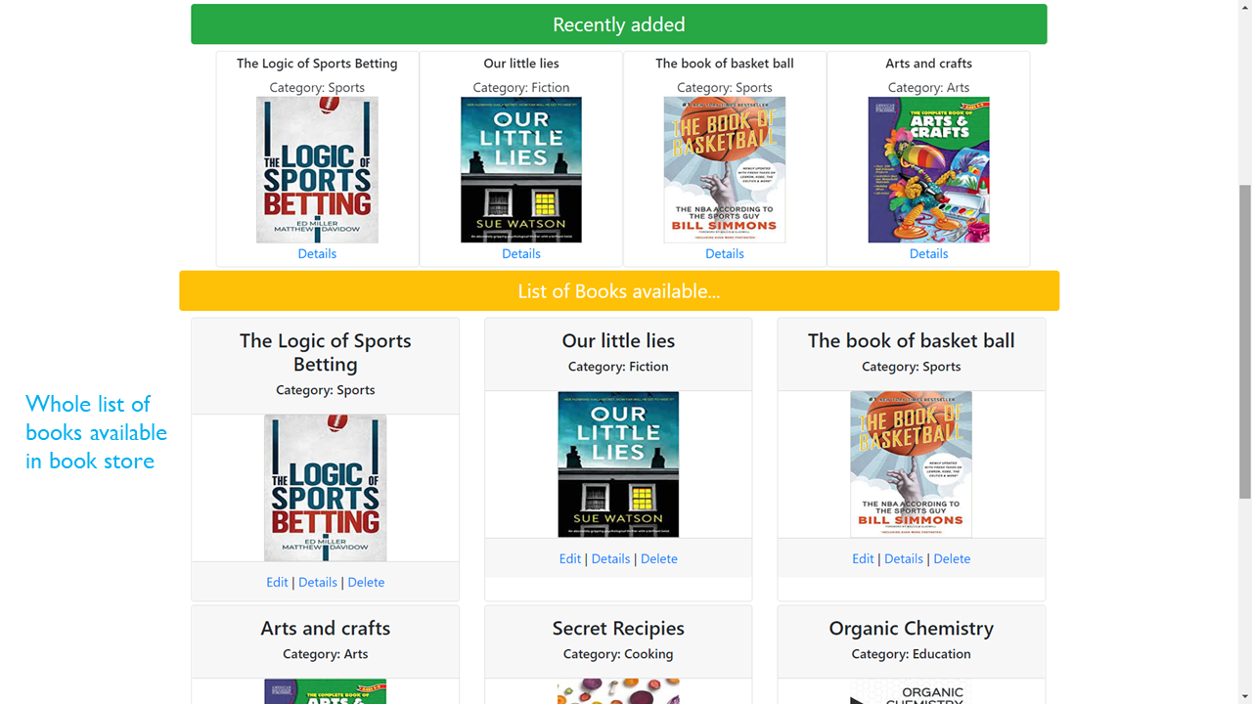
Task: Delete The Logic of Sports Betting listing
Action: tap(366, 582)
